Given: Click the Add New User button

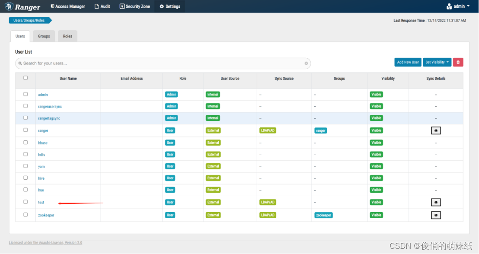Looking at the screenshot, I should pos(408,62).
